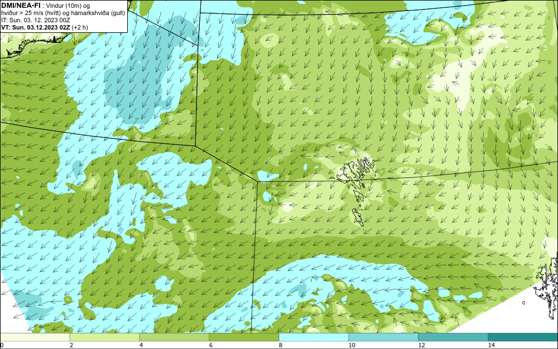558x349 pixels.
Task: Click the 10–12 m/s legend color swatch
Action: pyautogui.click(x=384, y=337)
